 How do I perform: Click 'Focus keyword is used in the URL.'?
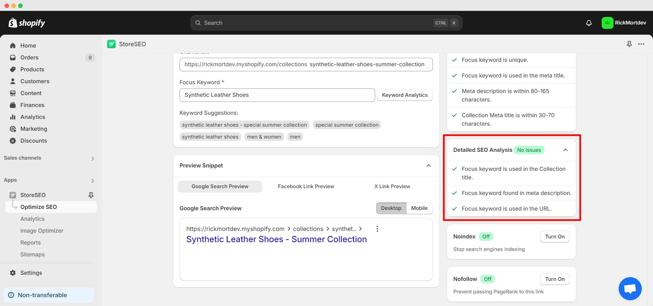pyautogui.click(x=506, y=209)
